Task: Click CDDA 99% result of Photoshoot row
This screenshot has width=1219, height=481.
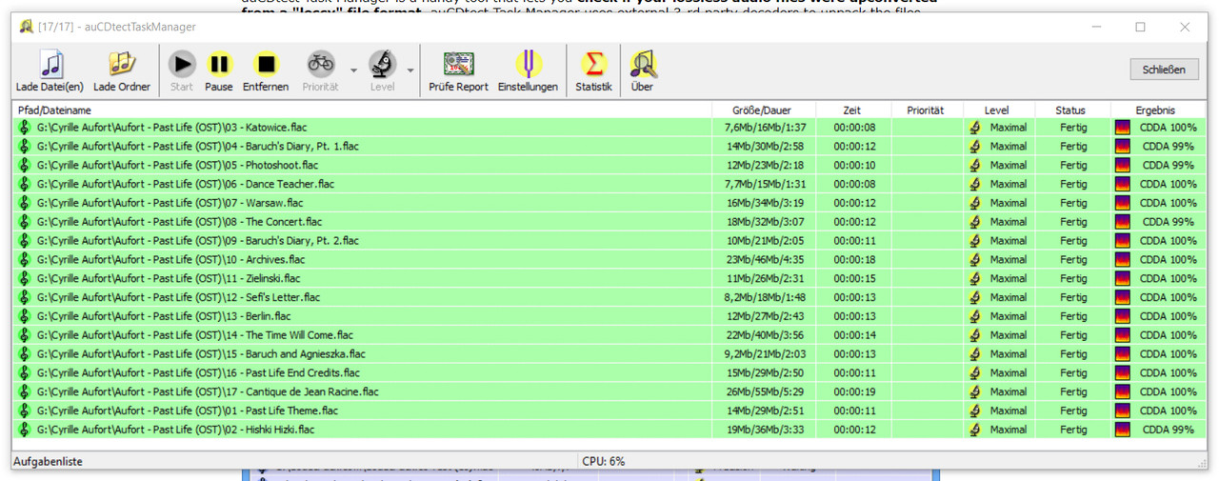Action: coord(1169,166)
